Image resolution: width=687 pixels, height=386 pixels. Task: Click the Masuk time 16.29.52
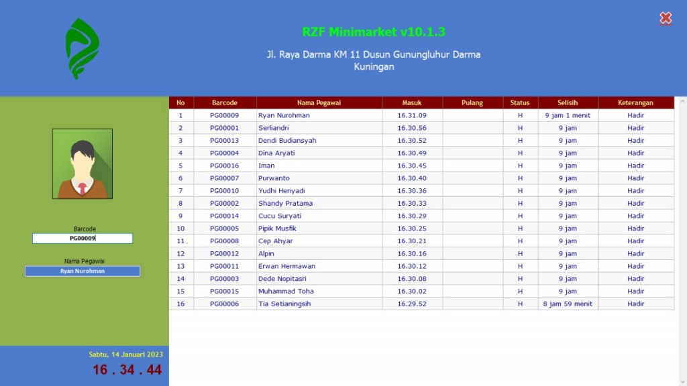coord(412,304)
